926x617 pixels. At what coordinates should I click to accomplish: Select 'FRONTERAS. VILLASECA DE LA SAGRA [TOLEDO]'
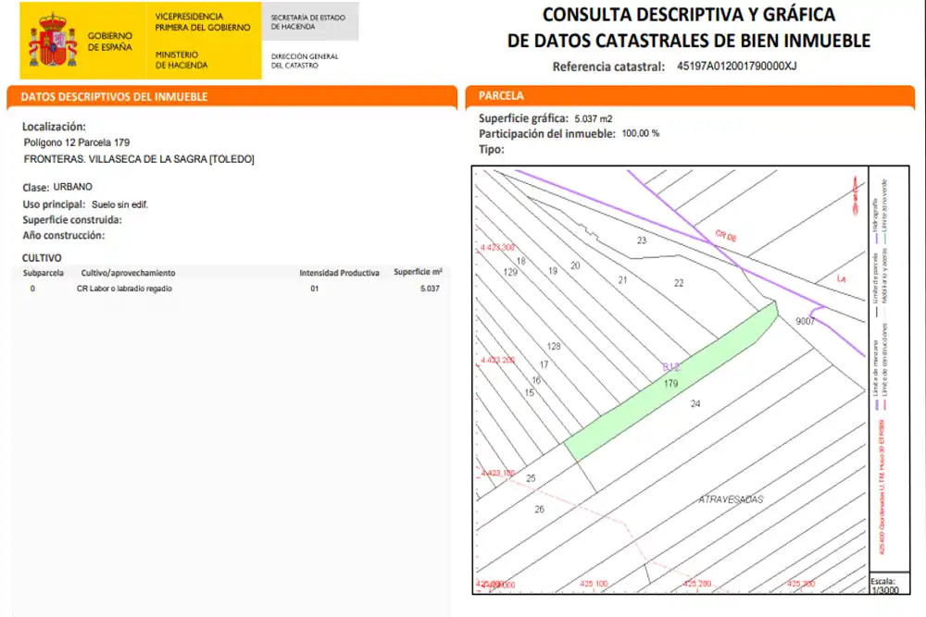pyautogui.click(x=139, y=159)
